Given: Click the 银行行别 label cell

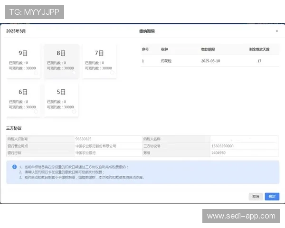Looking at the screenshot, I should coord(40,153).
